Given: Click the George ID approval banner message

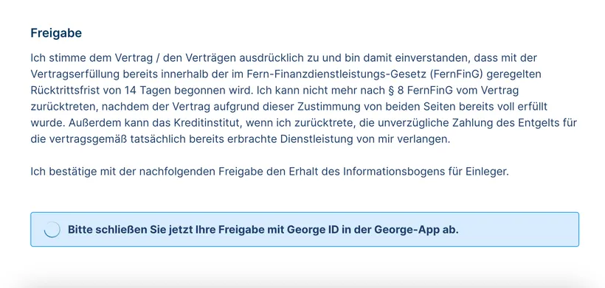Looking at the screenshot, I should coord(263,230).
